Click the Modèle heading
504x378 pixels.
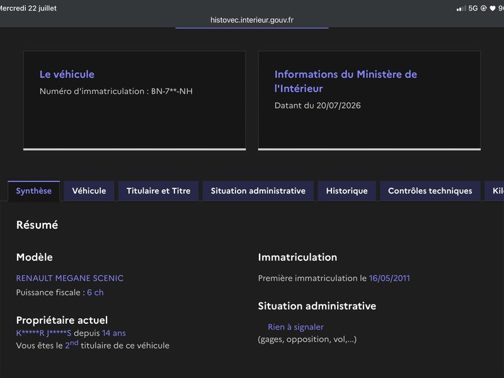coord(35,257)
